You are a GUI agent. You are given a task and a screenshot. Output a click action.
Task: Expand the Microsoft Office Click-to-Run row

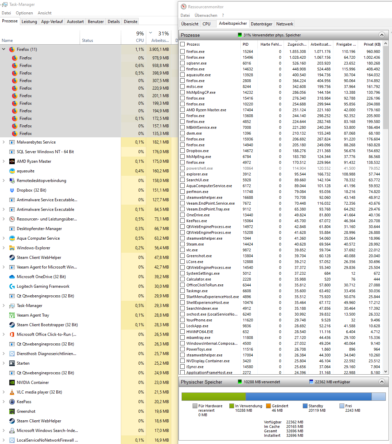point(4,334)
